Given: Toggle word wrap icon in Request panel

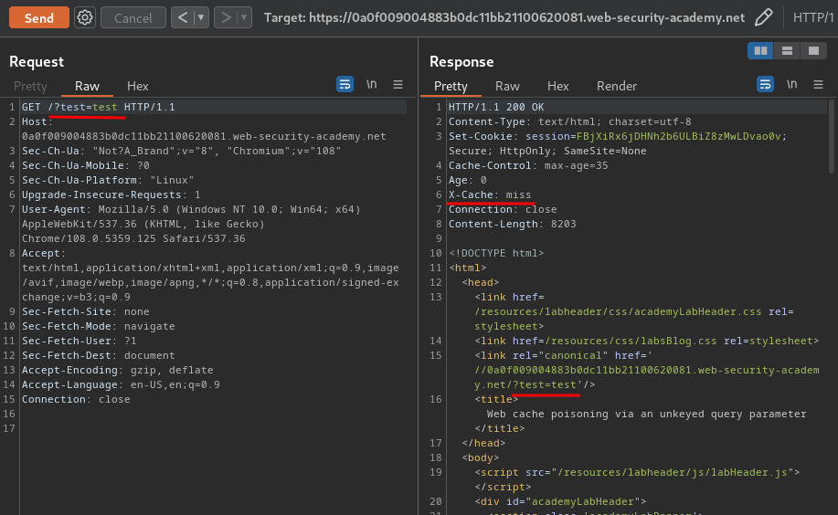Looking at the screenshot, I should click(x=345, y=84).
